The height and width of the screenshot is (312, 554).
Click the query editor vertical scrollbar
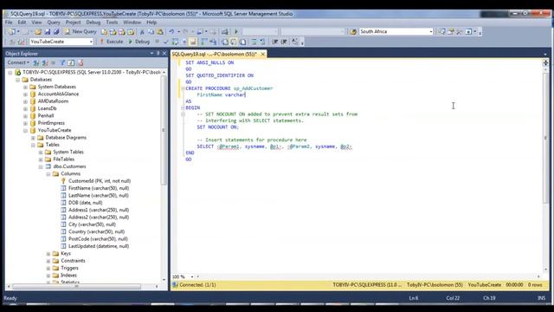click(x=545, y=138)
